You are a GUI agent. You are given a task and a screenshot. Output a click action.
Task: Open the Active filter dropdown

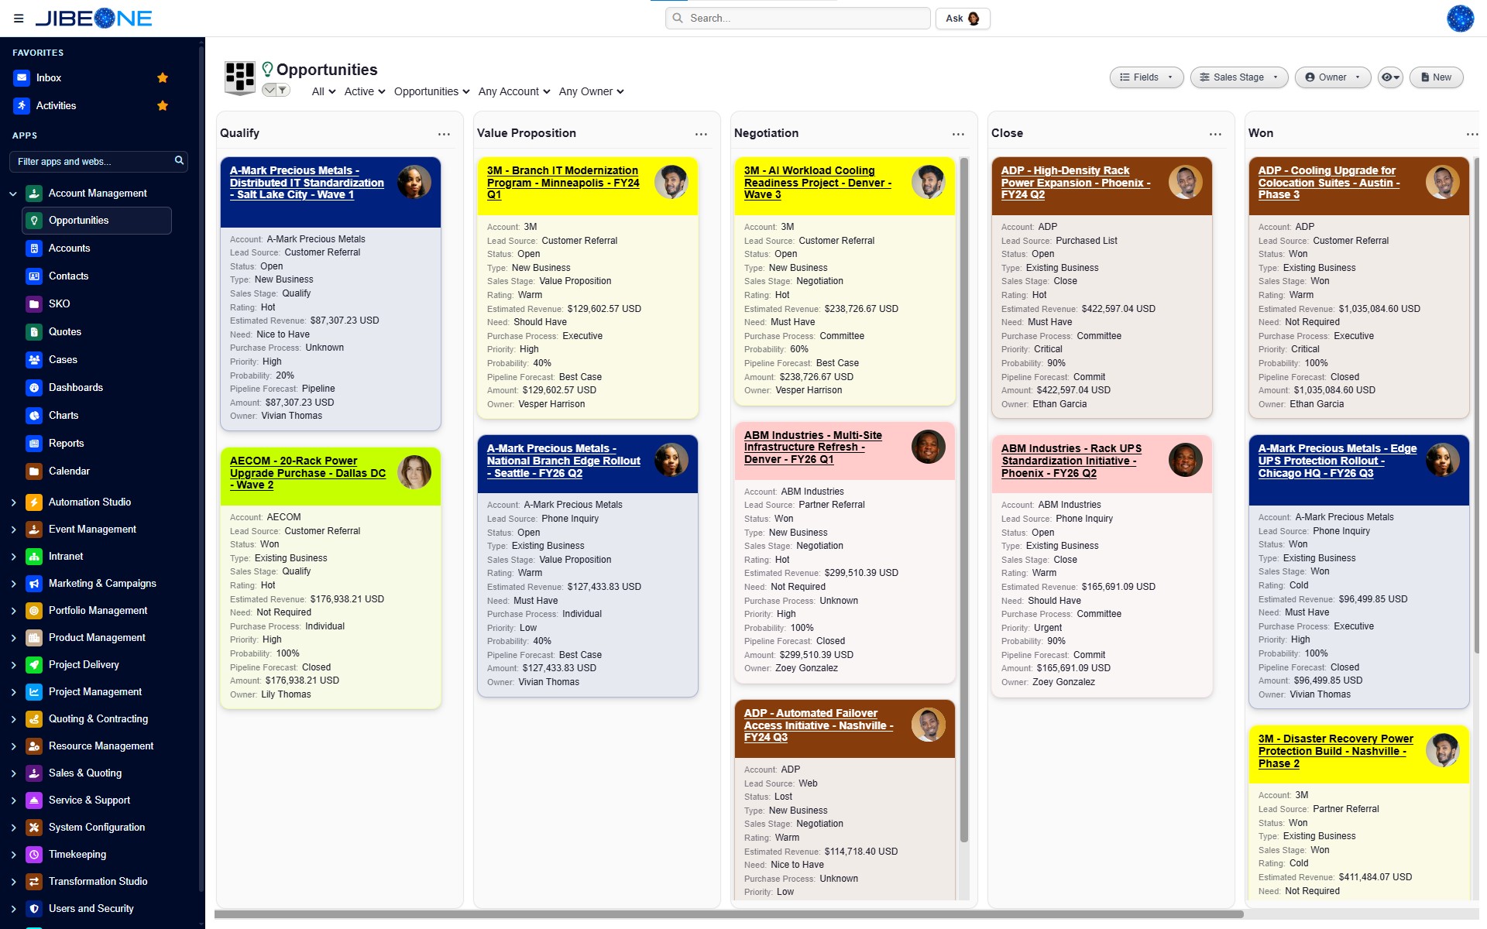[365, 91]
